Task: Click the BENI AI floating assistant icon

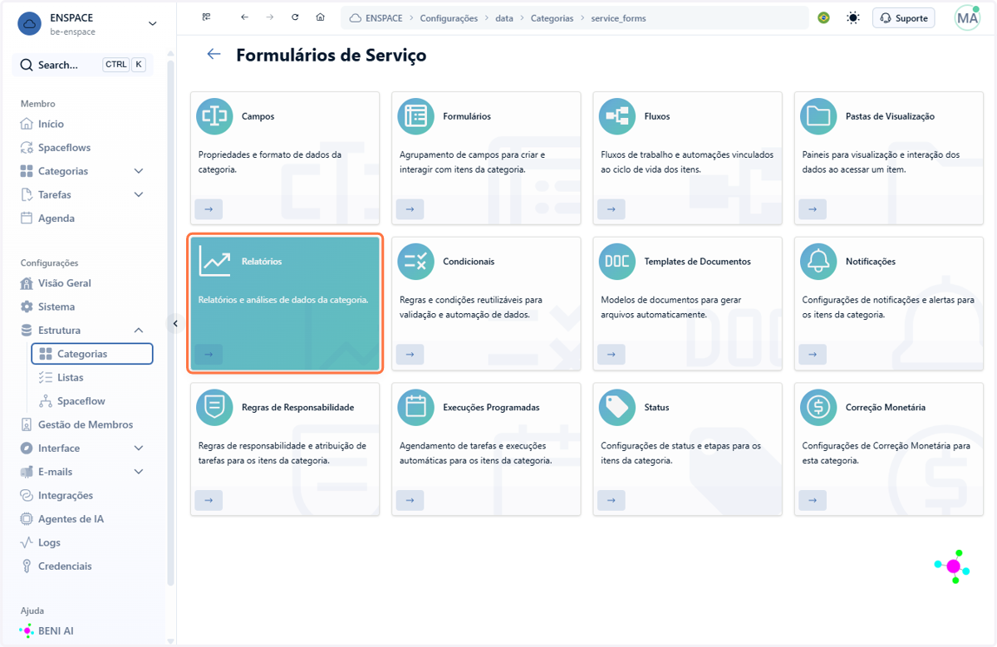Action: click(953, 566)
